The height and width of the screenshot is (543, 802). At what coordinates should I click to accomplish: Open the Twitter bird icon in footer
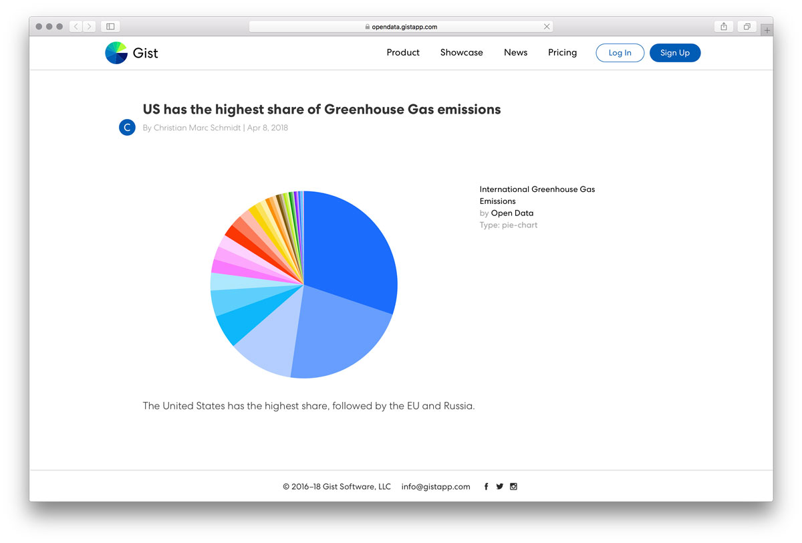(x=499, y=487)
